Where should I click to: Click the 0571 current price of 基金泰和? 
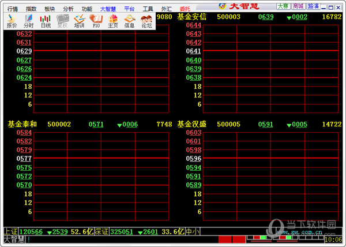(96, 124)
